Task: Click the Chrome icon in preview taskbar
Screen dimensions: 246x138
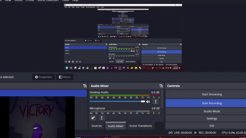Action: pyautogui.click(x=87, y=68)
